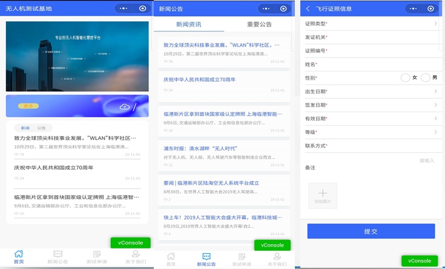Open news item 快上车！2019人工智能大会盛大开幕
This screenshot has height=269, width=445.
224,225
